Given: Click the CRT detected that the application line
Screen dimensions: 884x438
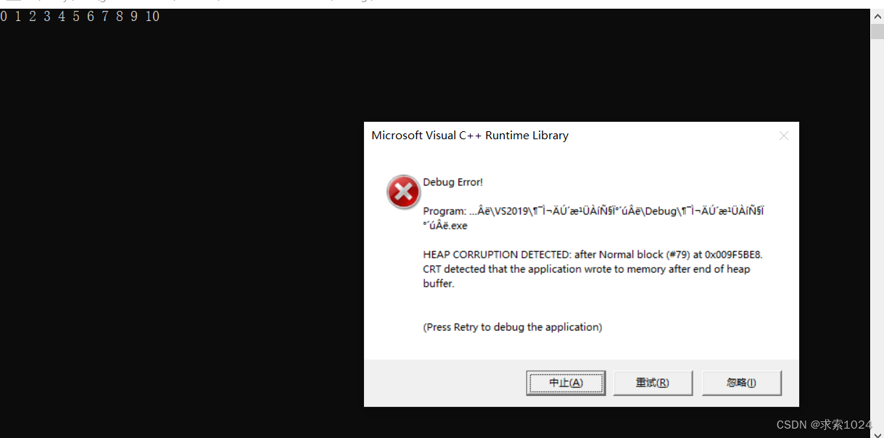Looking at the screenshot, I should click(x=586, y=269).
